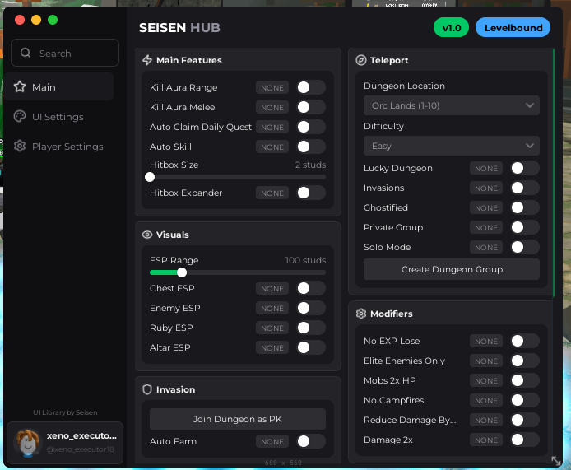Enable No EXP Lose switch
The height and width of the screenshot is (470, 571).
[525, 341]
